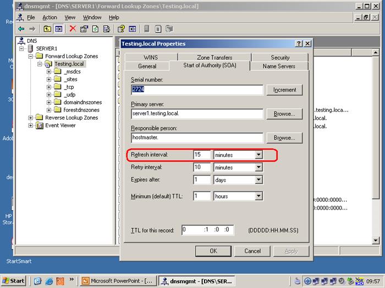Screen dimensions: 385x288
Task: Click the New Server toolbar icon
Action: click(147, 29)
